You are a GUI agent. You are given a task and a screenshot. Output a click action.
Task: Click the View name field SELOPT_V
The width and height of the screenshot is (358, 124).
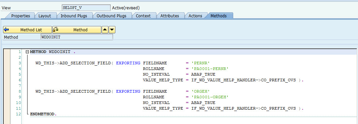[x=86, y=7]
